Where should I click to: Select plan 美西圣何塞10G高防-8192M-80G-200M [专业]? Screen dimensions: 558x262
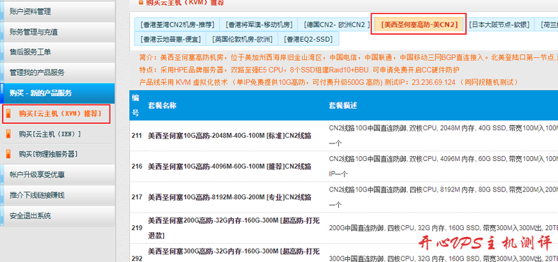[x=230, y=197]
